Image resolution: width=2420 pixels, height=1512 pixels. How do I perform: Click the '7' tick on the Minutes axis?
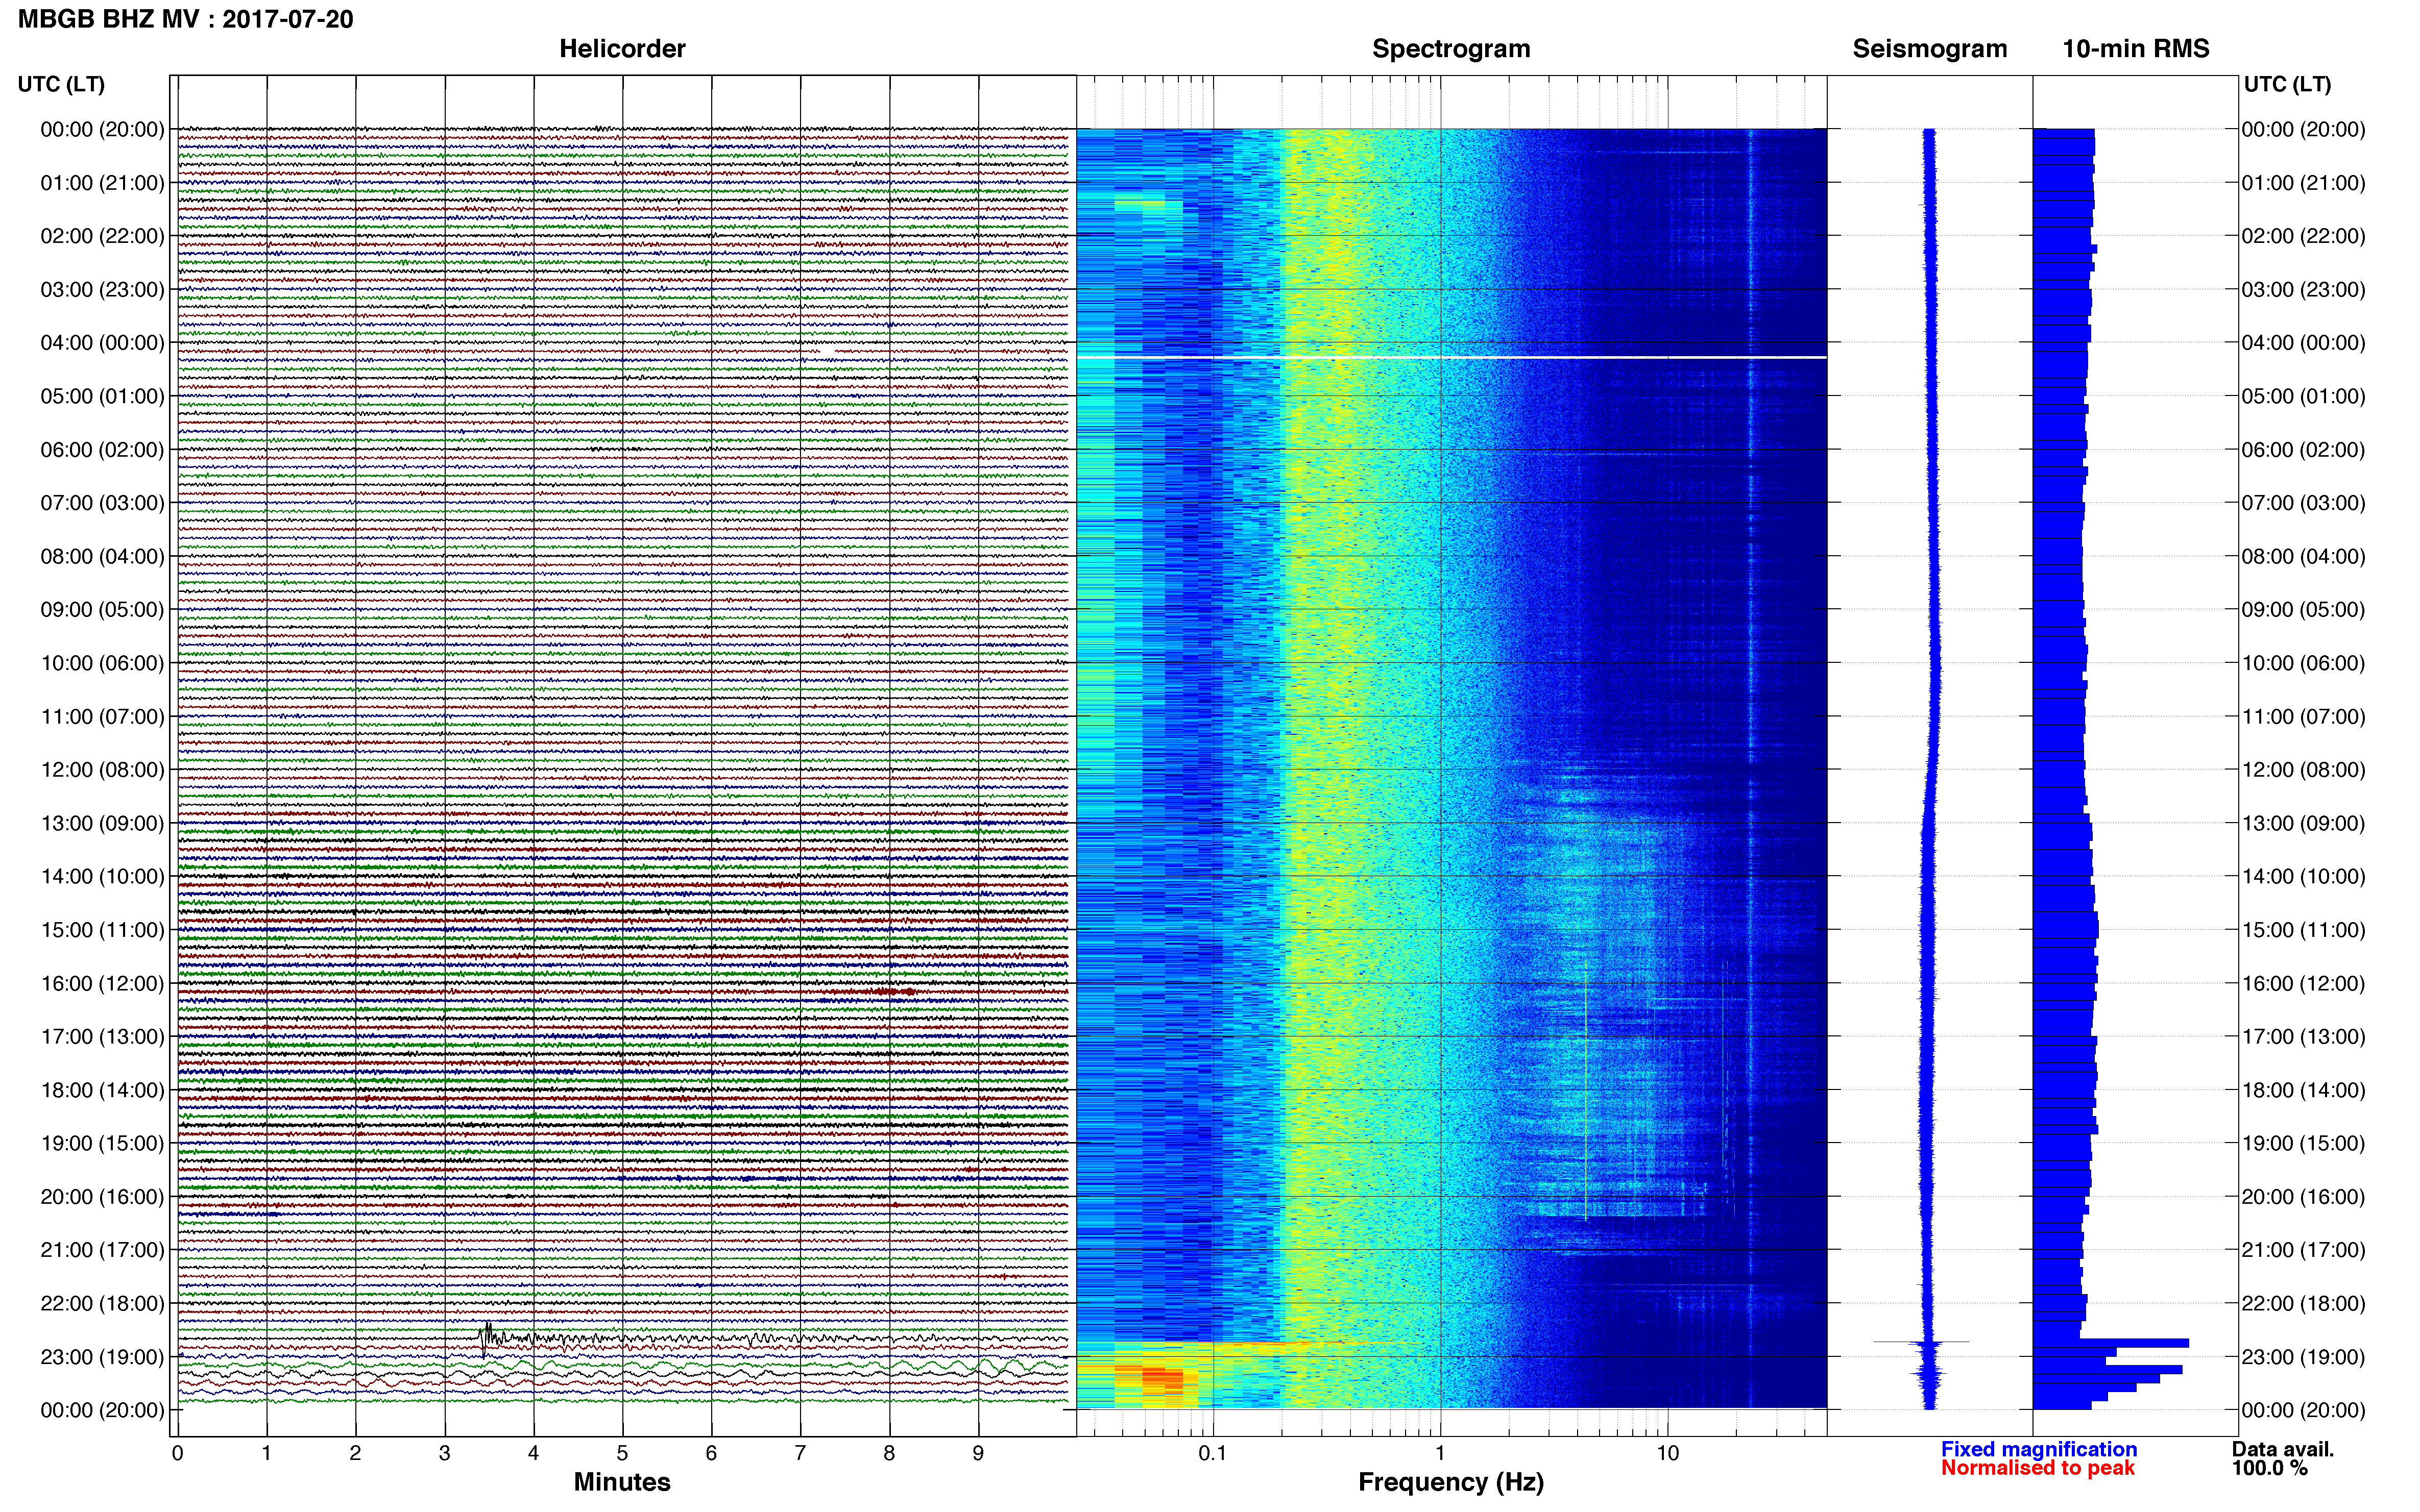point(801,1454)
